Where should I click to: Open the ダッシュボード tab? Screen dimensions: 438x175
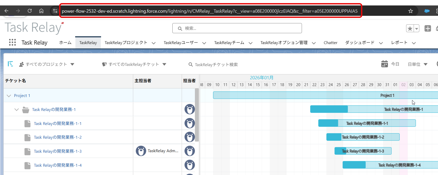pyautogui.click(x=360, y=43)
